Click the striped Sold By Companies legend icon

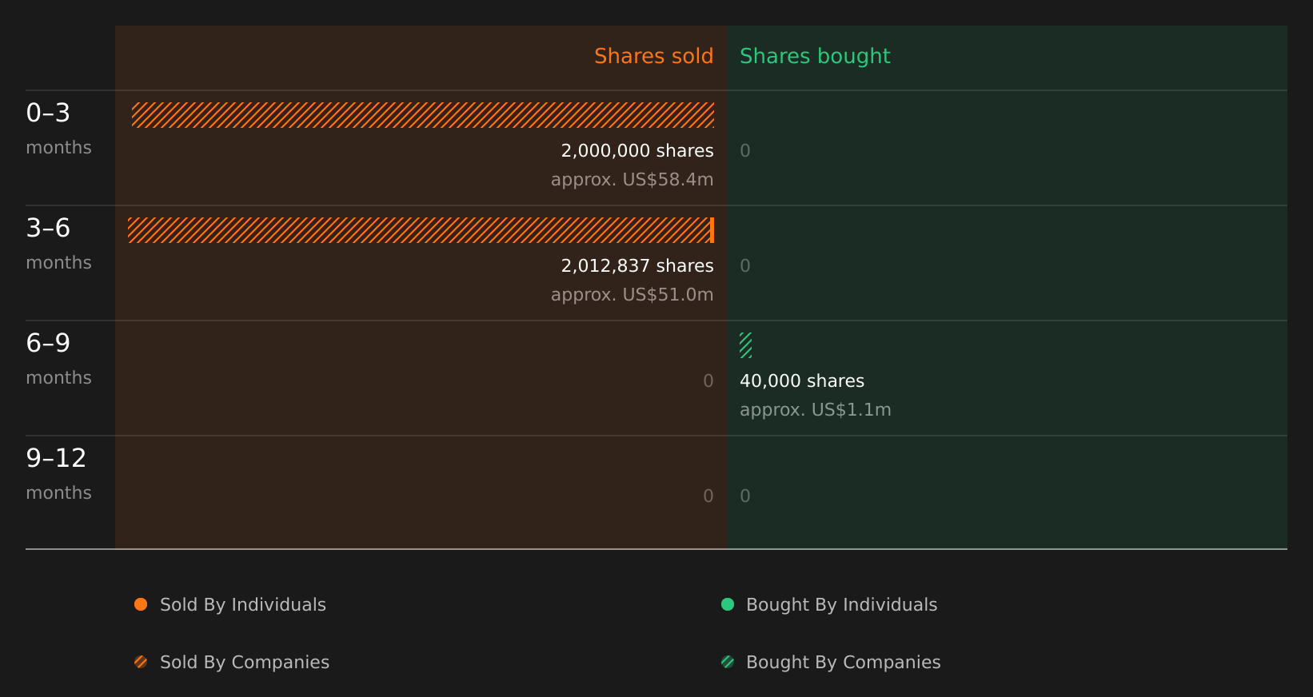click(x=141, y=662)
